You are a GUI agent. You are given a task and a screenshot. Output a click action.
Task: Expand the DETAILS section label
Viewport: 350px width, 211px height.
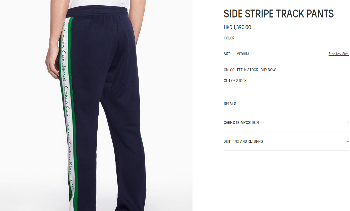point(230,104)
